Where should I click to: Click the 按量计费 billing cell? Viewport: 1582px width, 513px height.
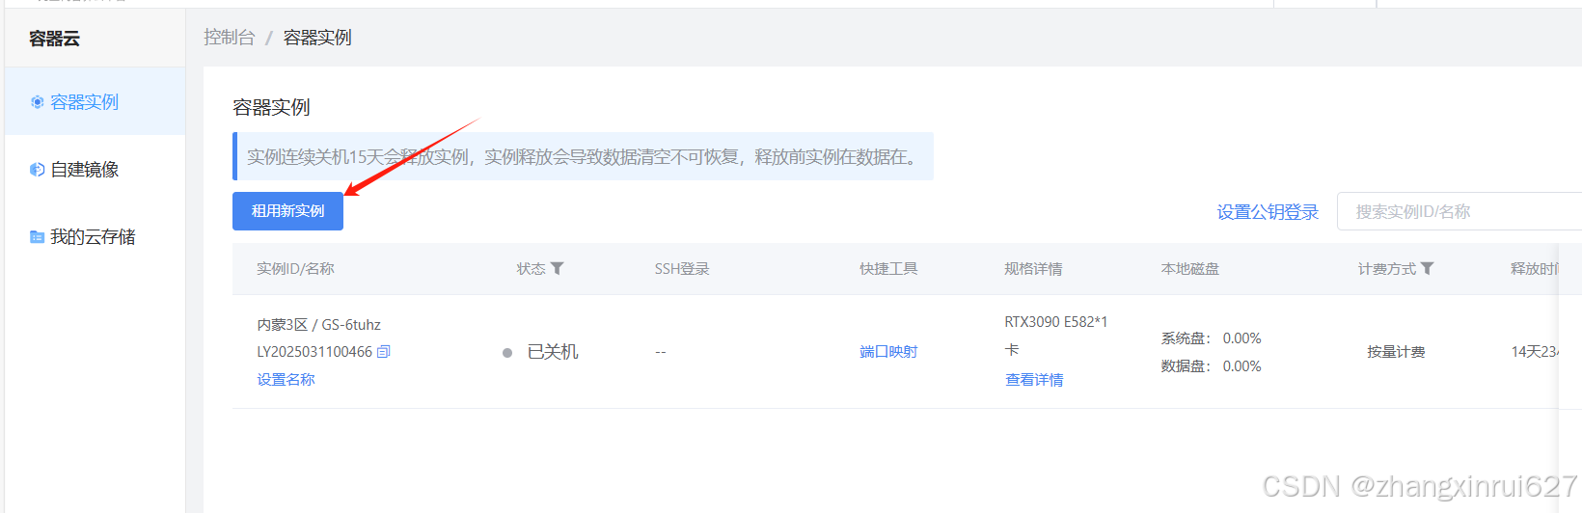(x=1396, y=352)
